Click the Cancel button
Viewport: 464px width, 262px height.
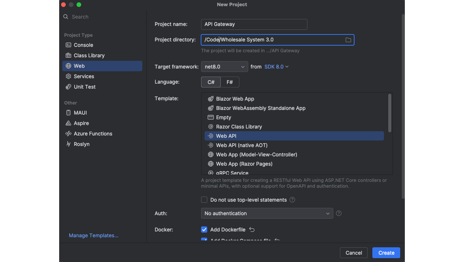click(x=354, y=253)
